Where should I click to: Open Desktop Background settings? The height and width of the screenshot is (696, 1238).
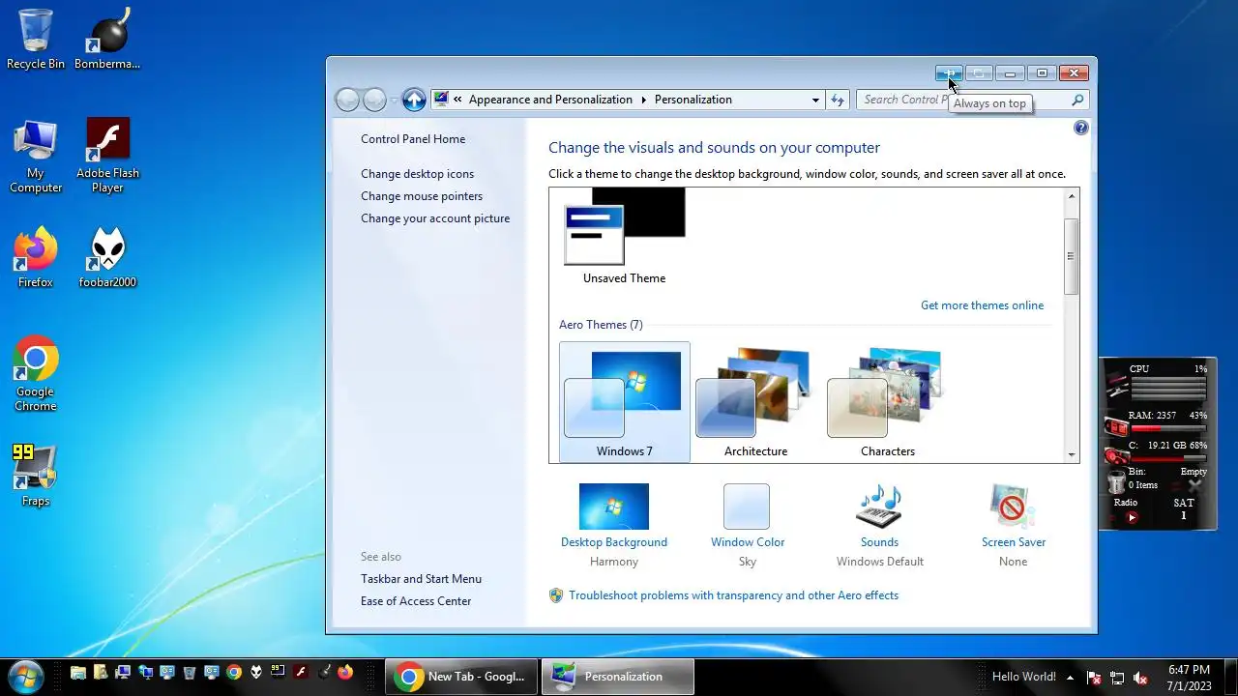click(x=614, y=524)
